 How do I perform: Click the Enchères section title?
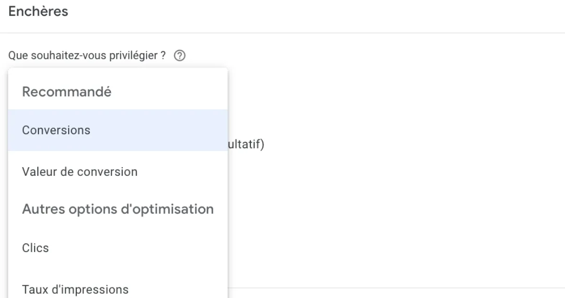point(38,11)
